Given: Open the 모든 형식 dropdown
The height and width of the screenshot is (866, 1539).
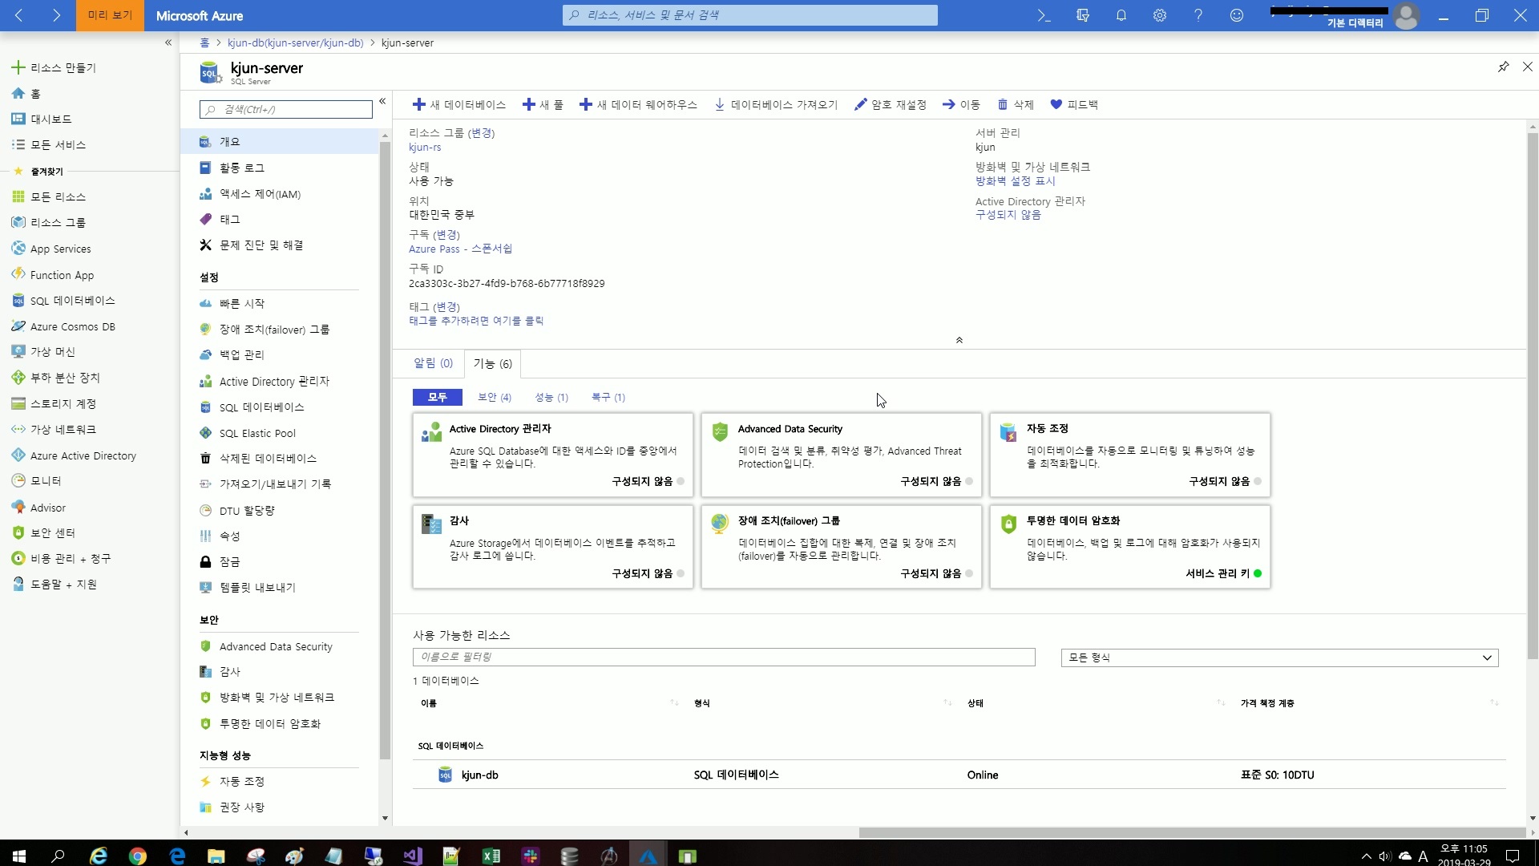Looking at the screenshot, I should 1279,658.
